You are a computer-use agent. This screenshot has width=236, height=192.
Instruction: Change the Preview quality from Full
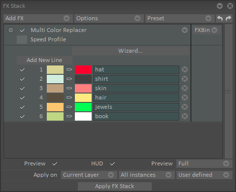pyautogui.click(x=204, y=163)
